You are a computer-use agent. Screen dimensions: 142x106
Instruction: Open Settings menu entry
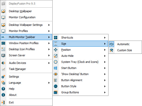26,77
